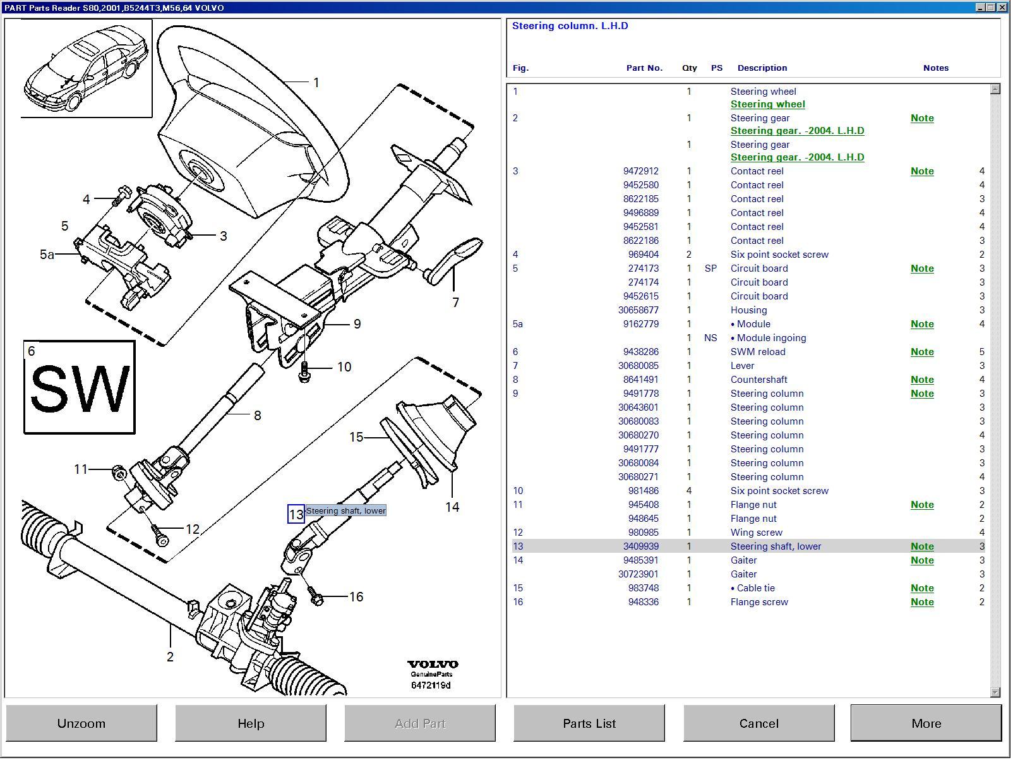Screen dimensions: 1013x760
Task: Open the Steering wheel link
Action: click(x=768, y=104)
